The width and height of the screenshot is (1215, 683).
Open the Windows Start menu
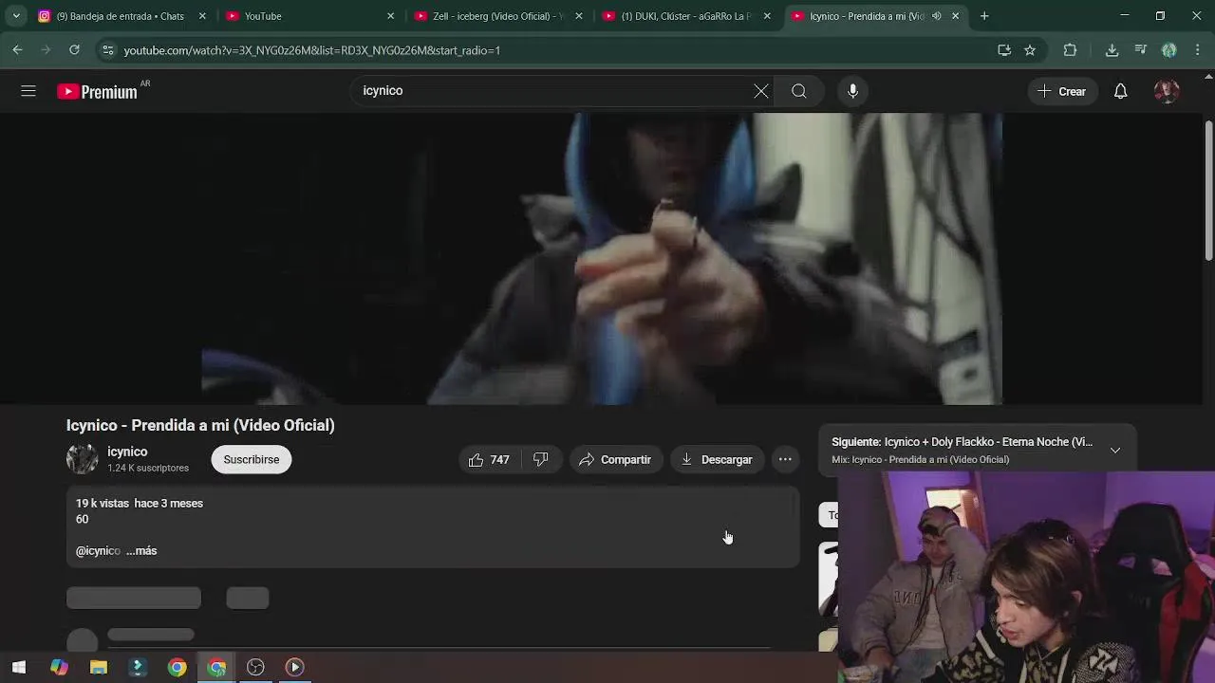click(19, 668)
